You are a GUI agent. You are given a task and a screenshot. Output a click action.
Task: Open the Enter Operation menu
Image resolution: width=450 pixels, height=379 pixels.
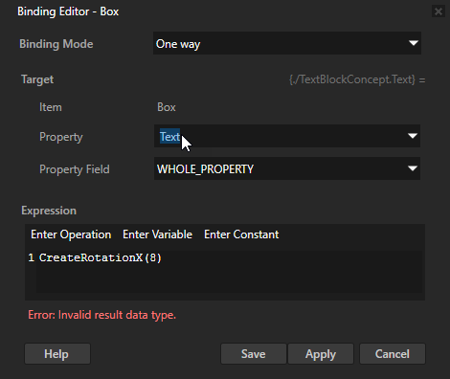click(x=71, y=234)
